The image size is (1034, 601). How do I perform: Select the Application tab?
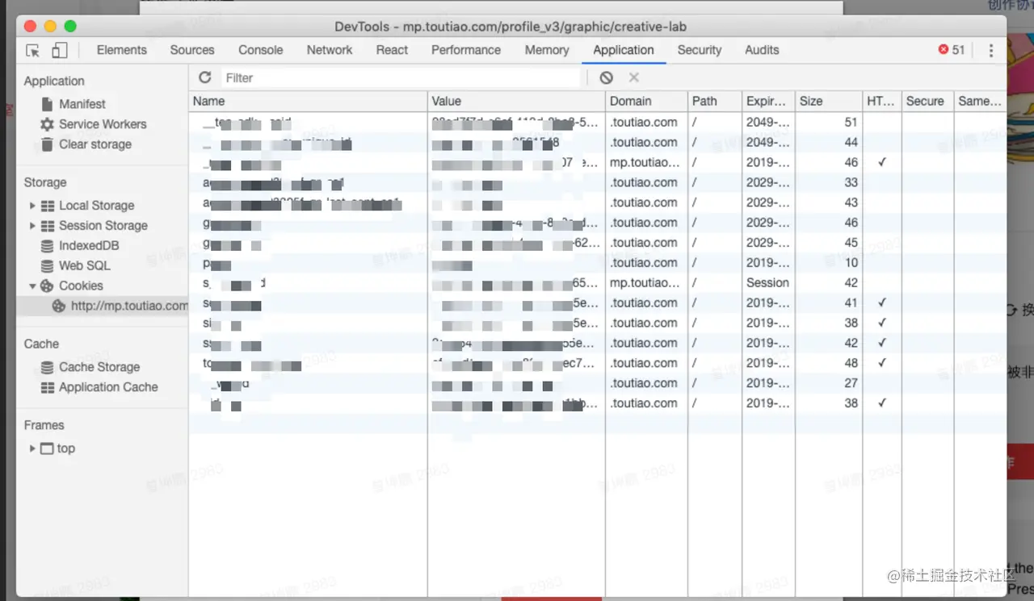(x=624, y=50)
